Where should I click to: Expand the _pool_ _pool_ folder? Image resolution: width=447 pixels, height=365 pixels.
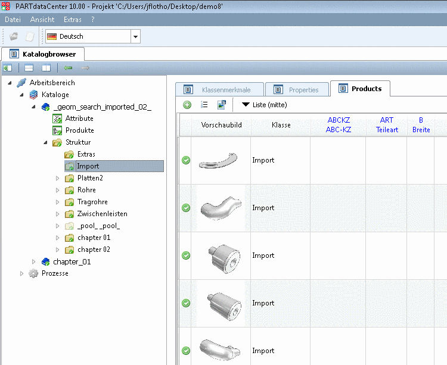pos(58,226)
